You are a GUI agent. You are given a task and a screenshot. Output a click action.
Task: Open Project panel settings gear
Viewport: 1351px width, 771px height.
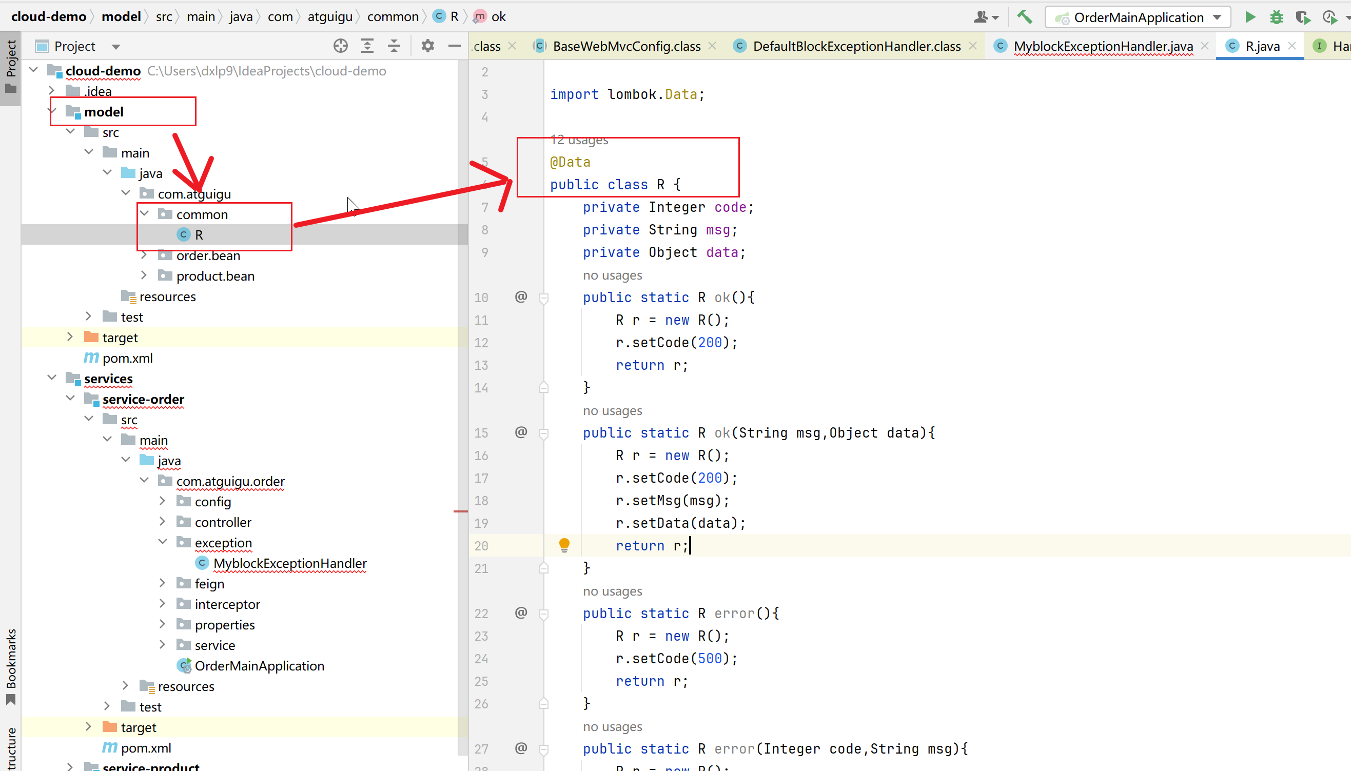(427, 46)
